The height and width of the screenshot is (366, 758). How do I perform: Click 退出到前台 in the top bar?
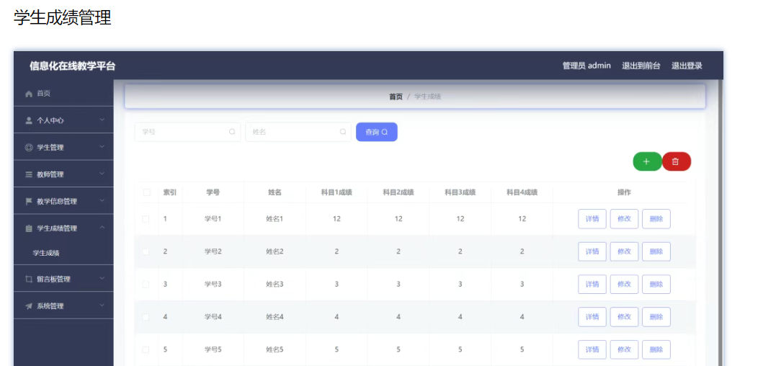click(x=641, y=66)
